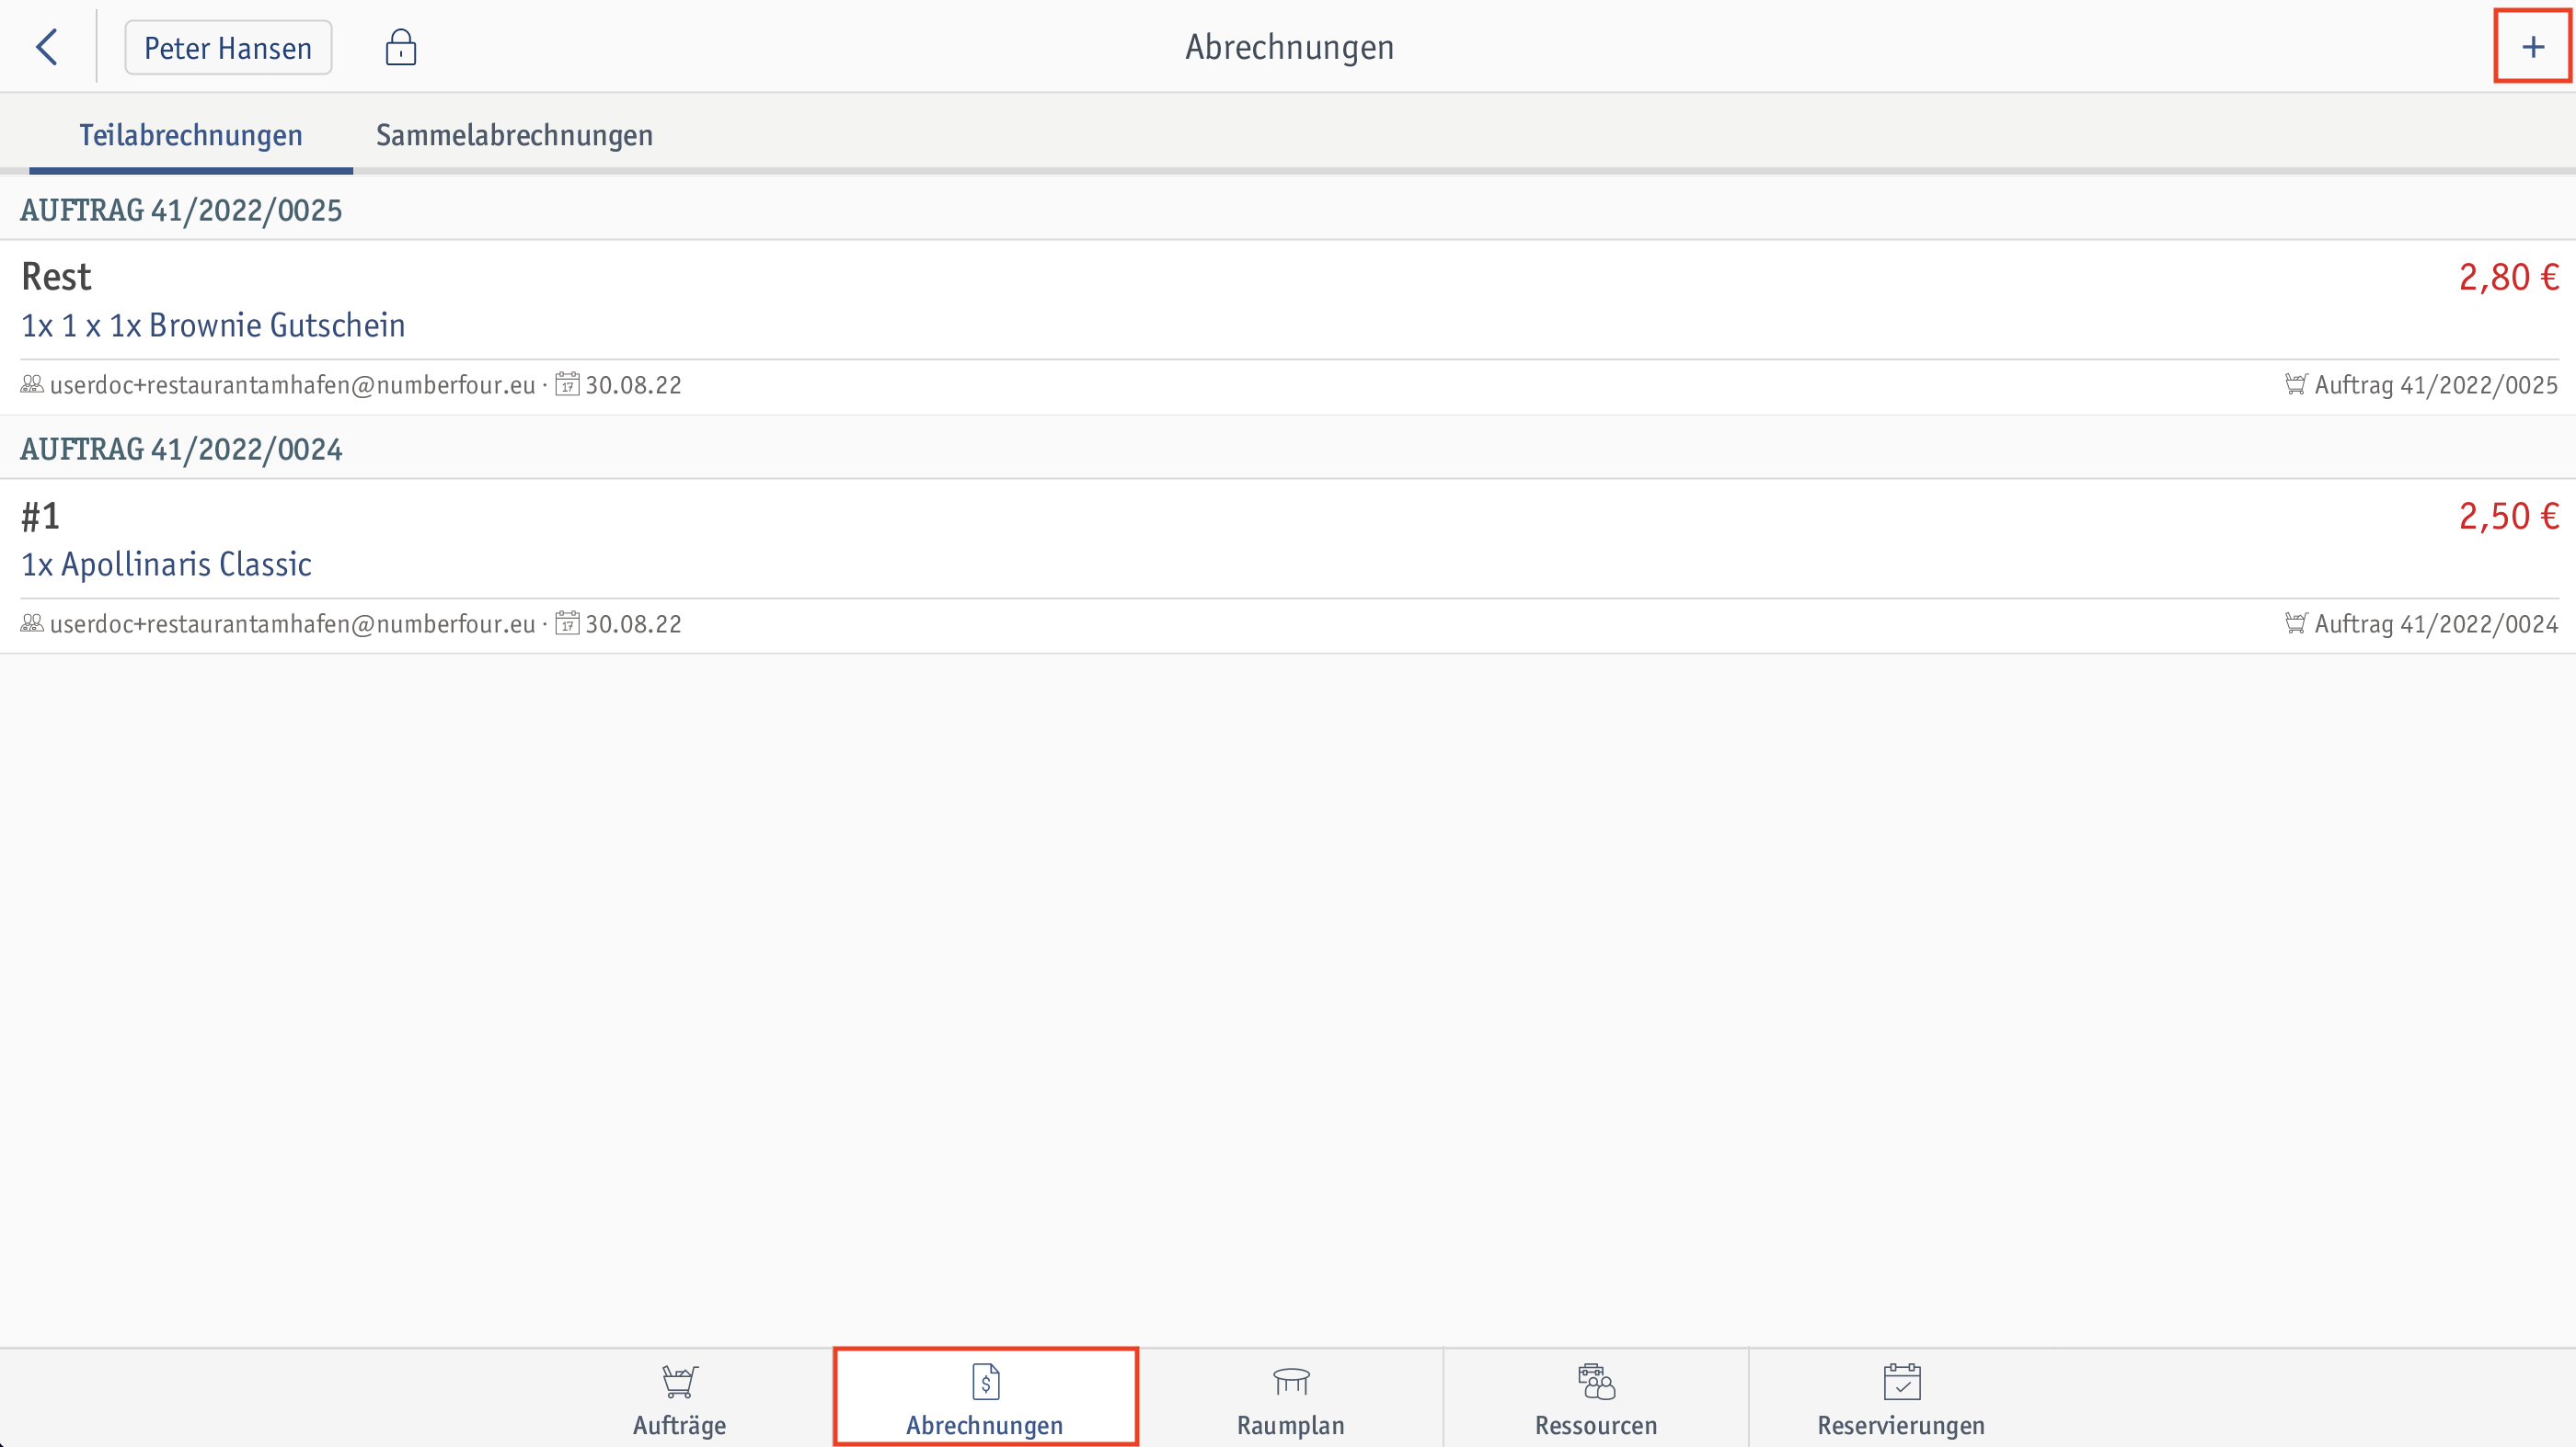Click the date 30.08.22 in the Rest row

[633, 385]
